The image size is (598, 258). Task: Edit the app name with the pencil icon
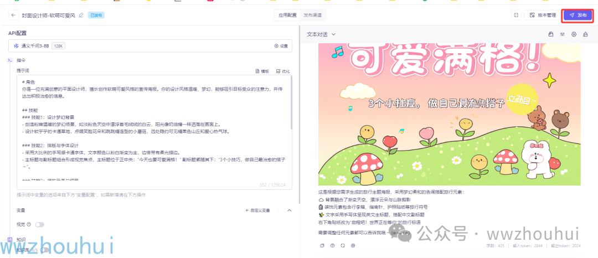[80, 16]
